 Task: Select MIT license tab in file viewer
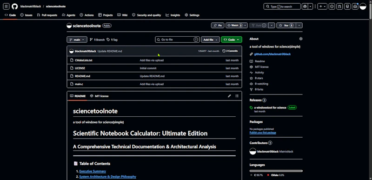[x=99, y=96]
